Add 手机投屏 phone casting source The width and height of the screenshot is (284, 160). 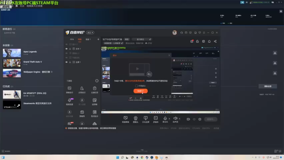coord(146,119)
